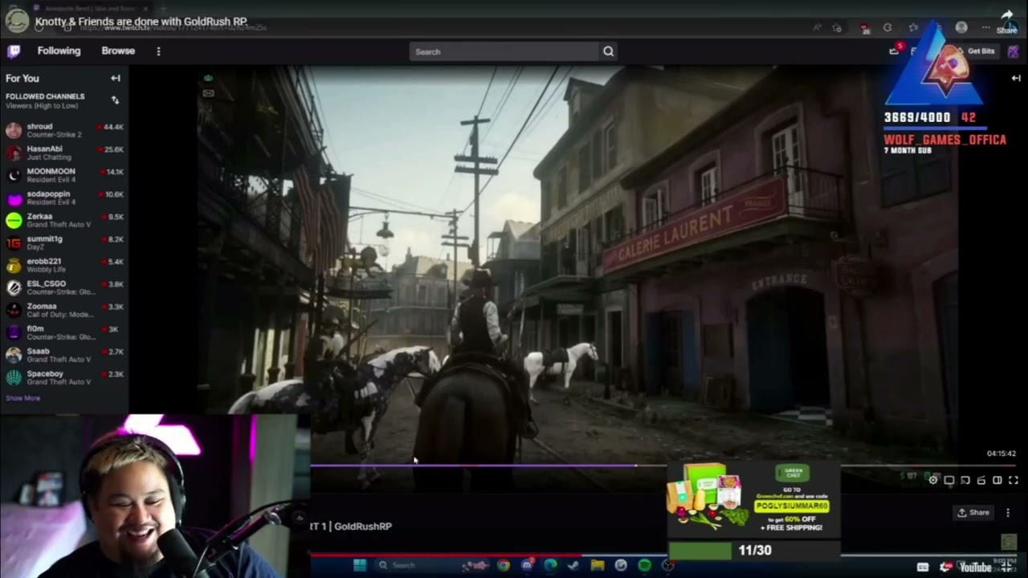Viewport: 1028px width, 578px height.
Task: Select the HasanAbi channel name
Action: [x=44, y=149]
